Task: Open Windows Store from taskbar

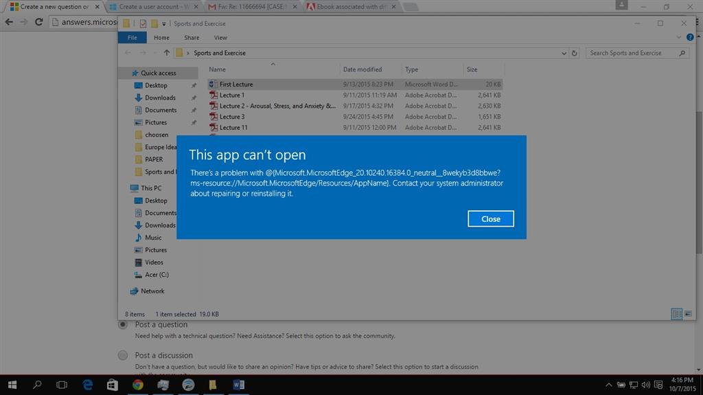Action: tap(113, 385)
